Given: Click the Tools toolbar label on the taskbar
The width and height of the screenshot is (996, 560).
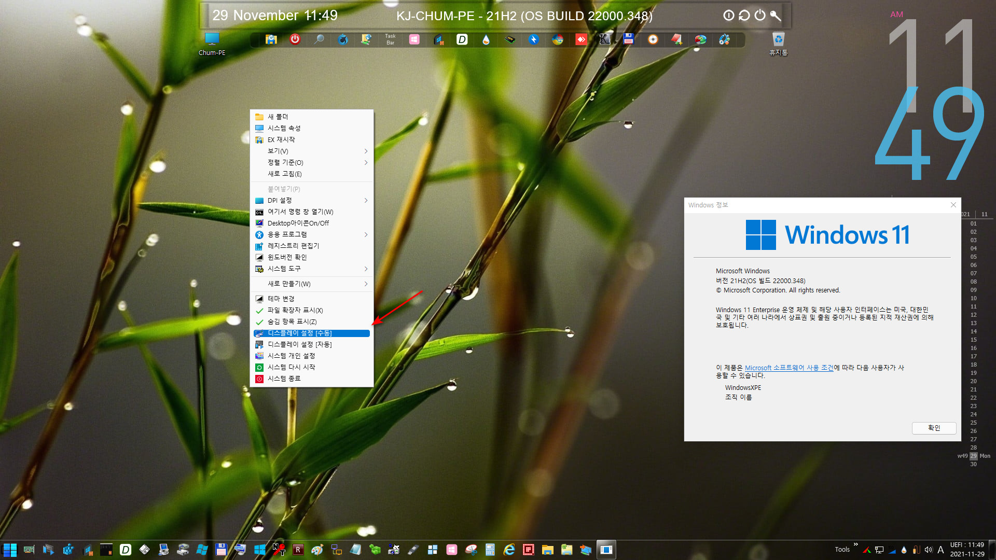Looking at the screenshot, I should tap(842, 550).
